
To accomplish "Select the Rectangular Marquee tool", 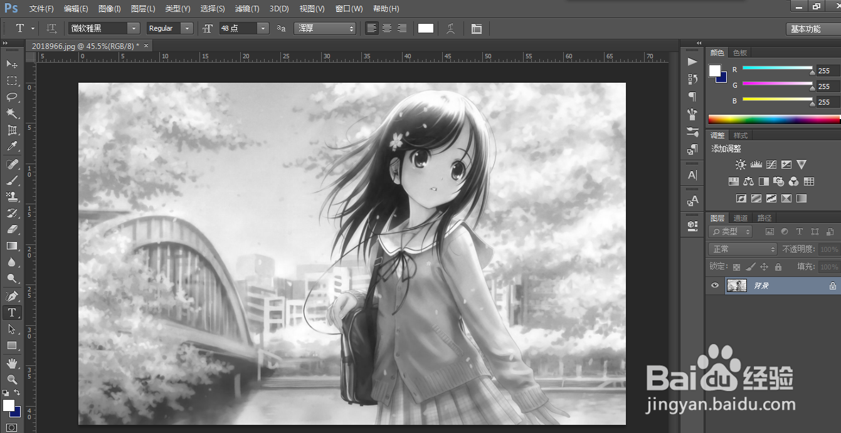I will coord(12,81).
